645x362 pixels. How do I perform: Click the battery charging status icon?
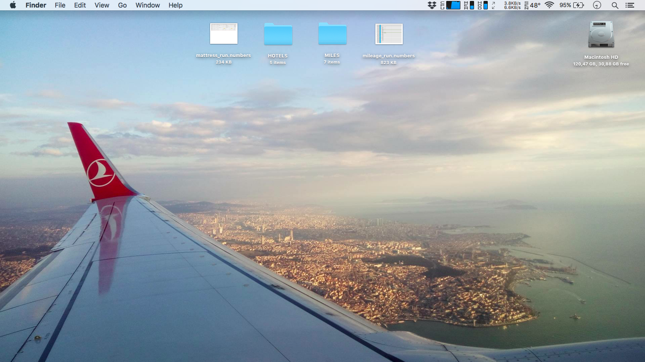pyautogui.click(x=579, y=5)
